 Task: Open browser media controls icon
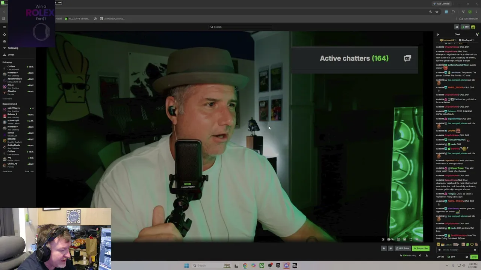[463, 12]
